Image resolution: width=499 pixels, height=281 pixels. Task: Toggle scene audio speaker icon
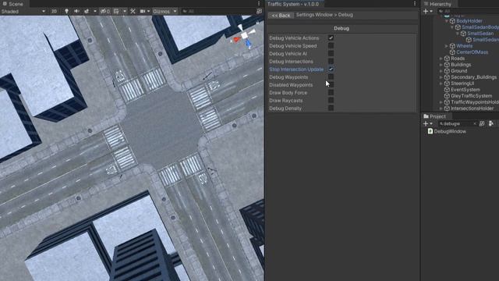click(x=76, y=11)
